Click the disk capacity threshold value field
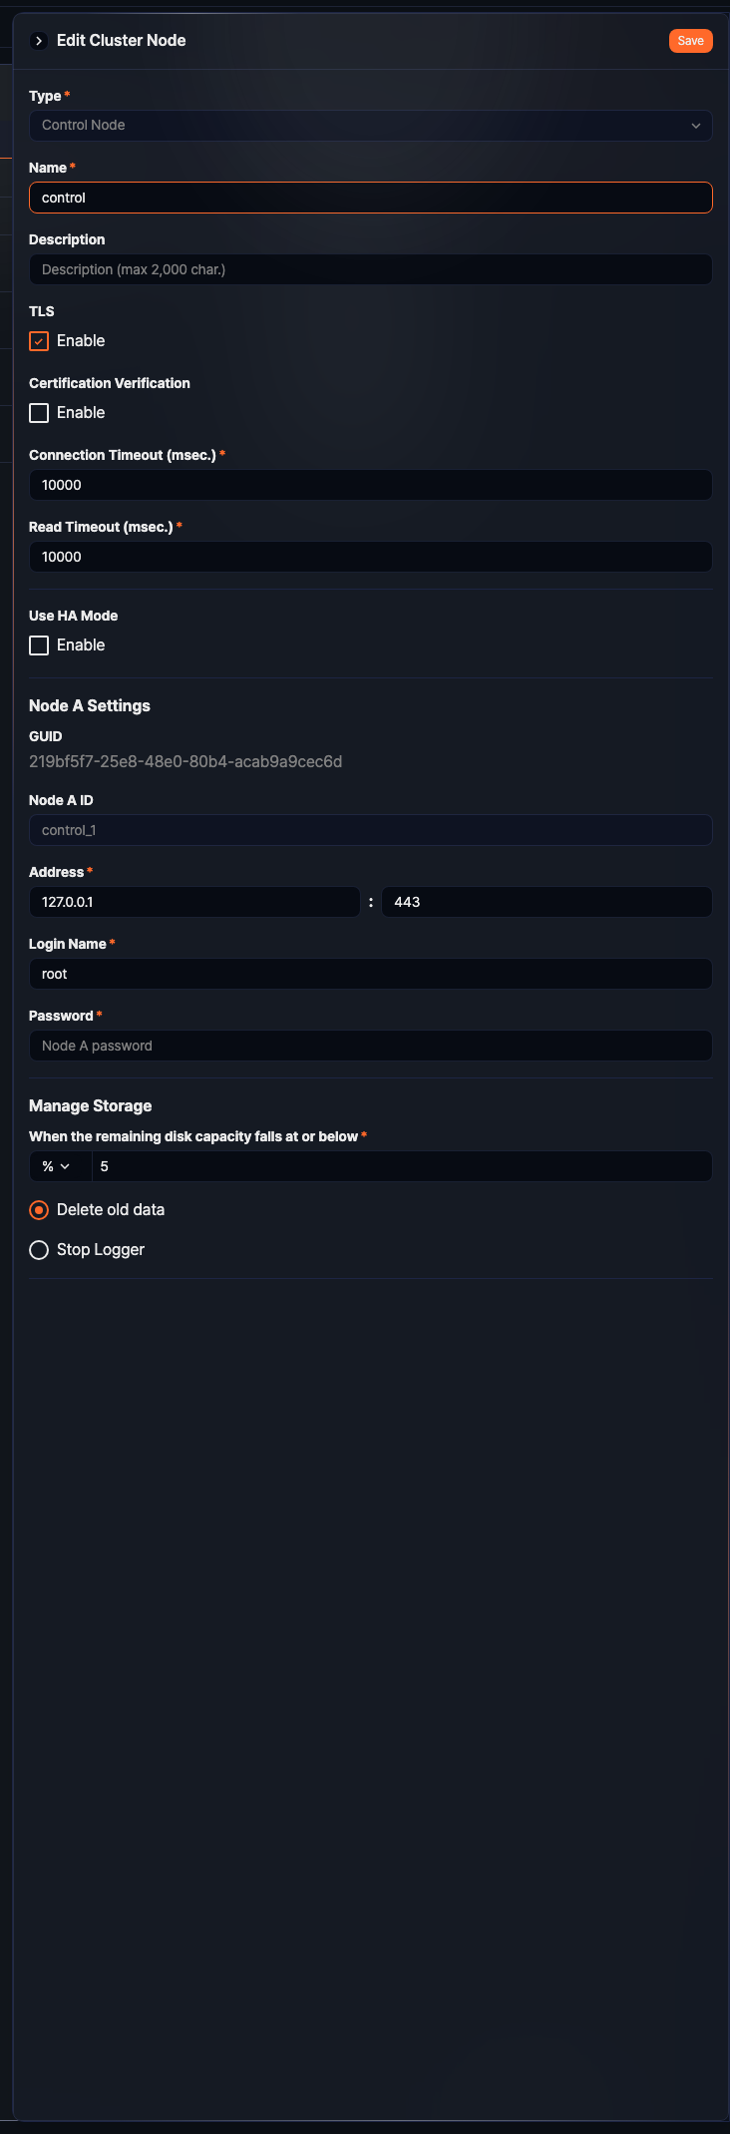This screenshot has width=730, height=2134. 399,1165
